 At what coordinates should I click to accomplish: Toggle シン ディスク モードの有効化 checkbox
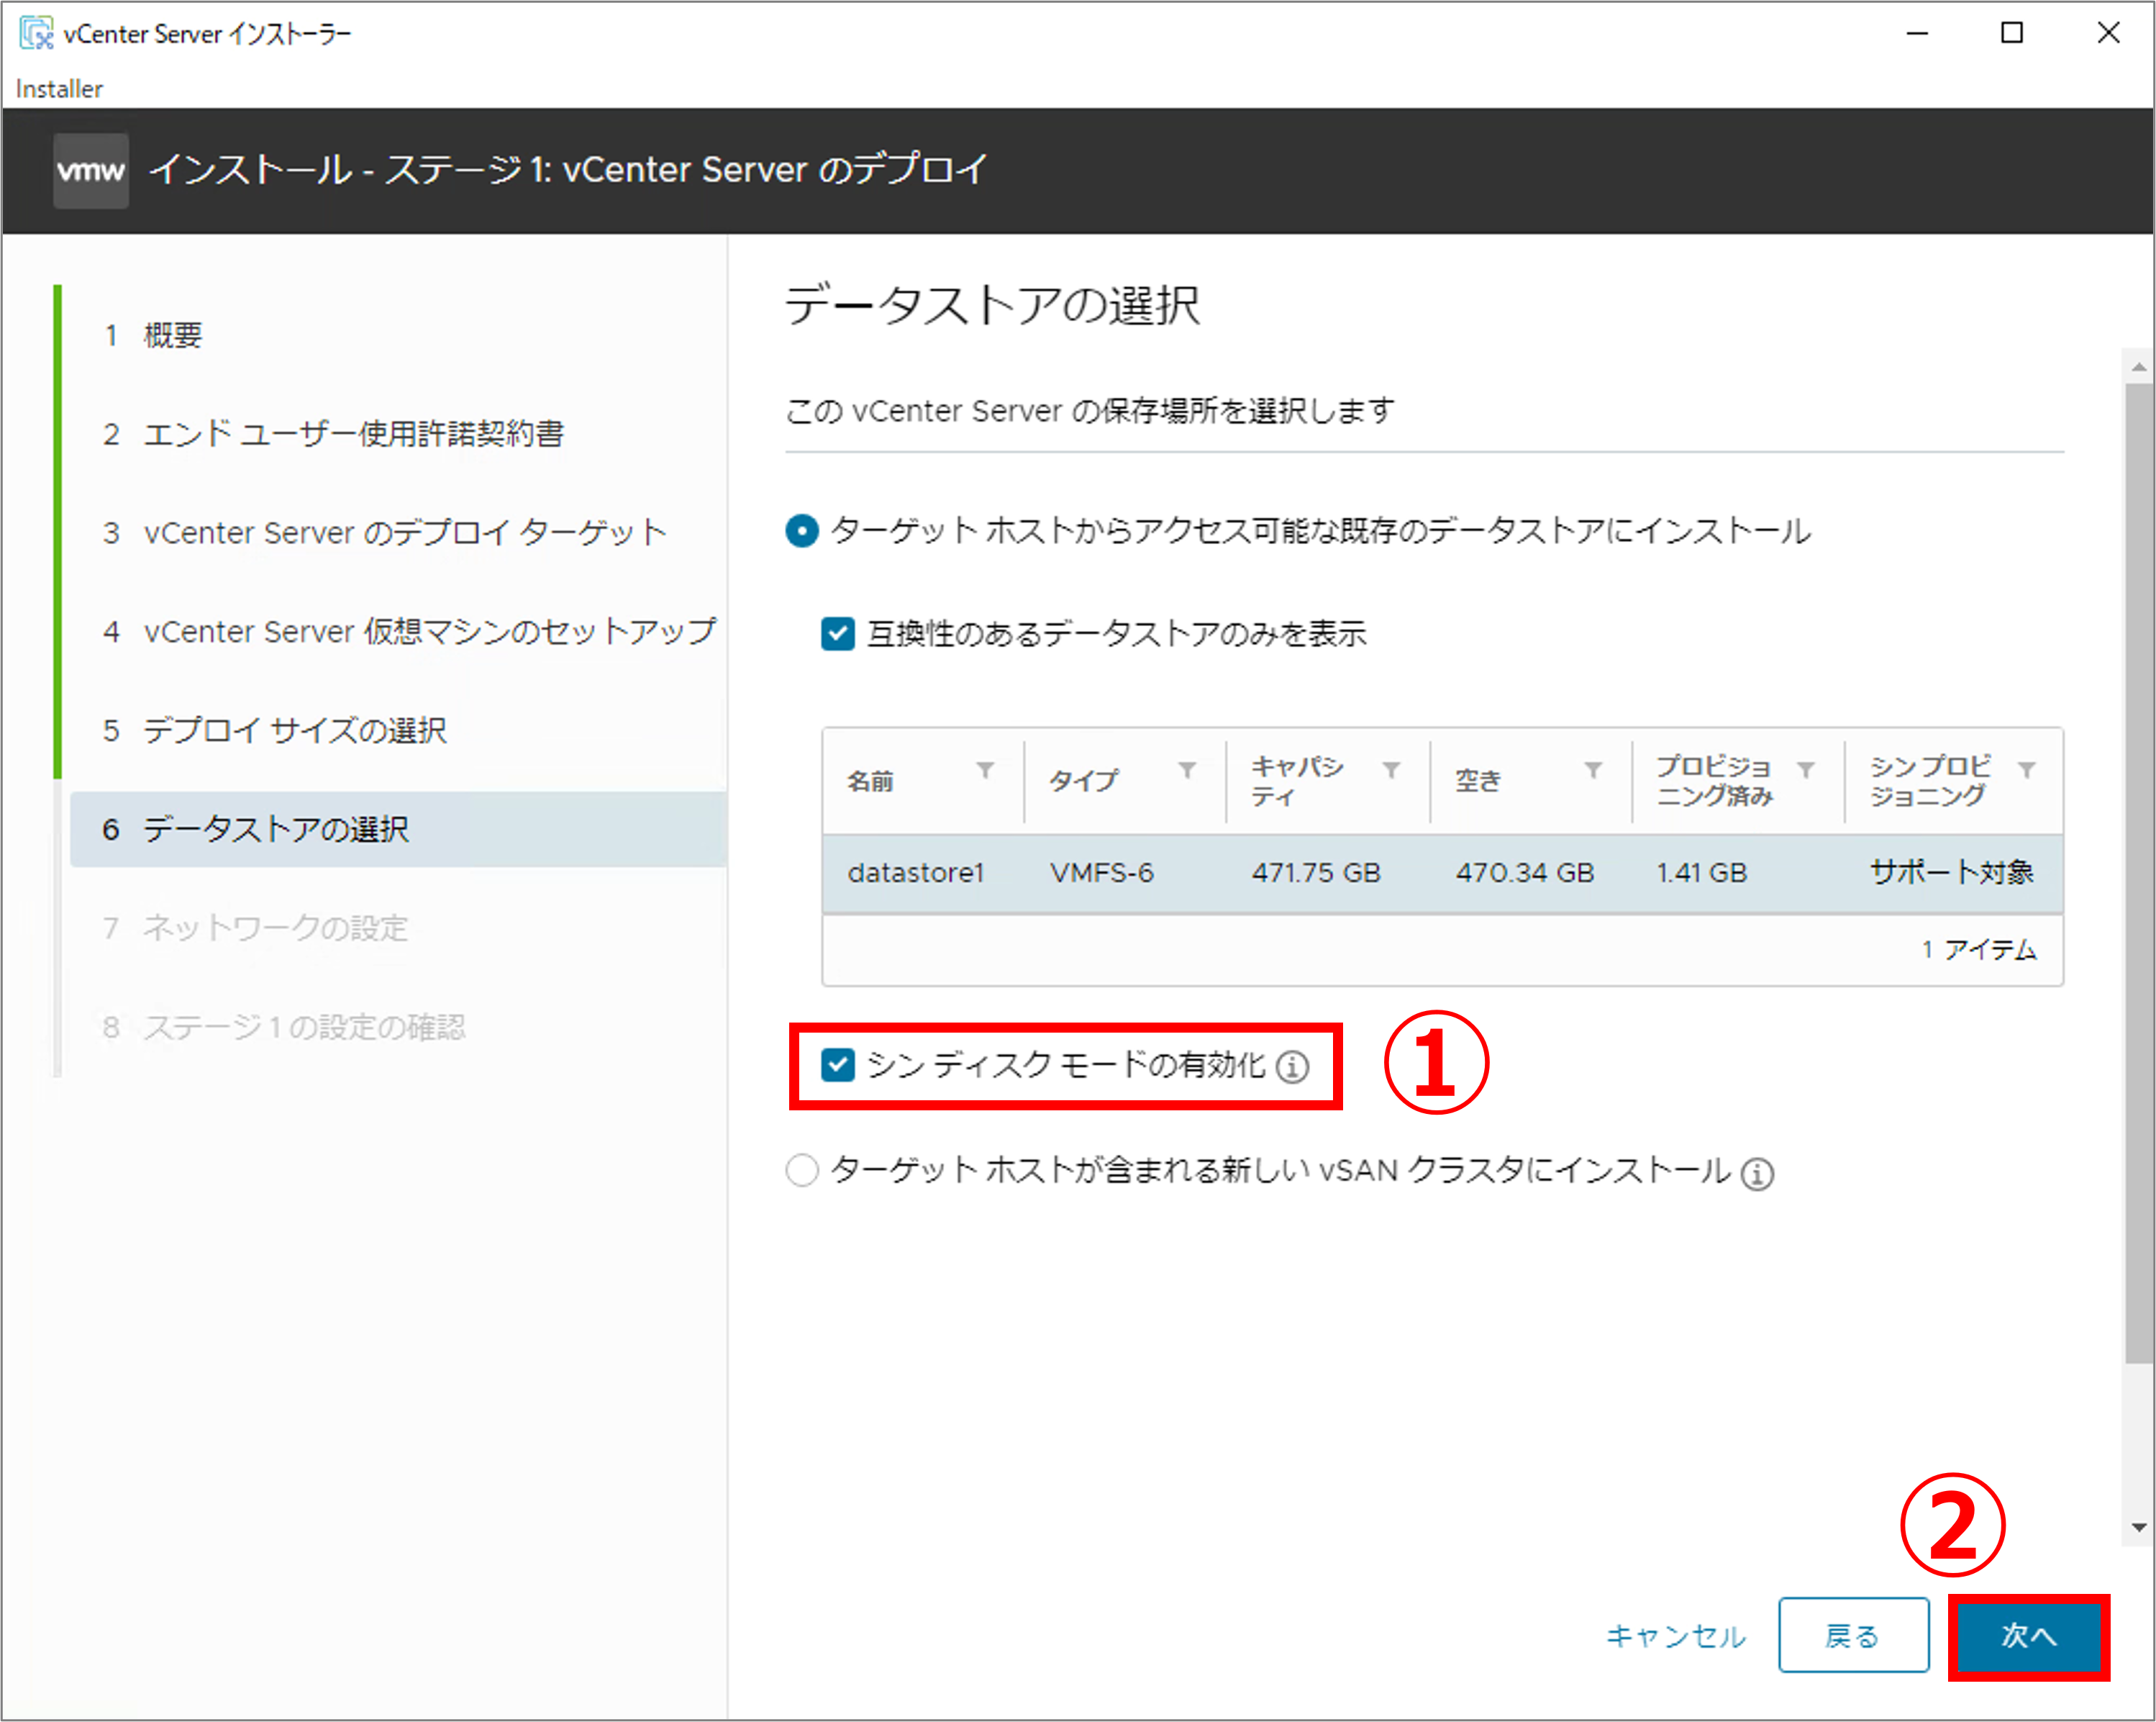[838, 1064]
